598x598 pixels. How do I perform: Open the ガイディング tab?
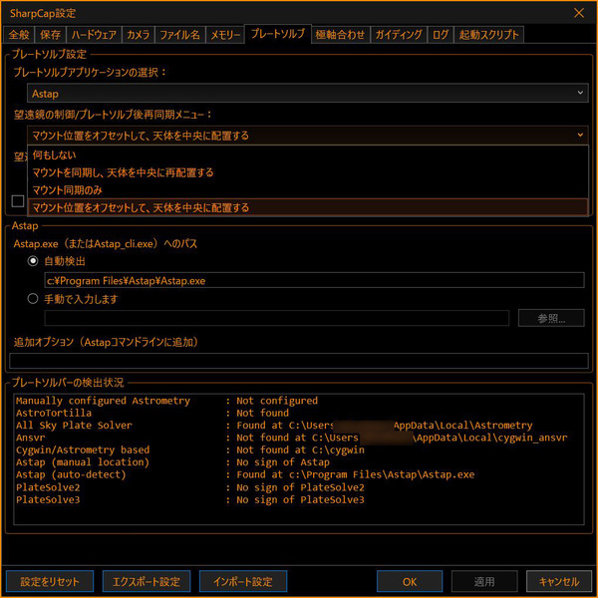[x=399, y=35]
